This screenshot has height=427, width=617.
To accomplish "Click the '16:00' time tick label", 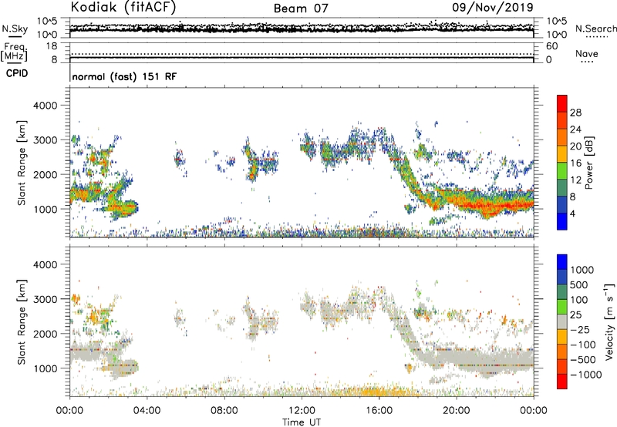I will click(379, 411).
